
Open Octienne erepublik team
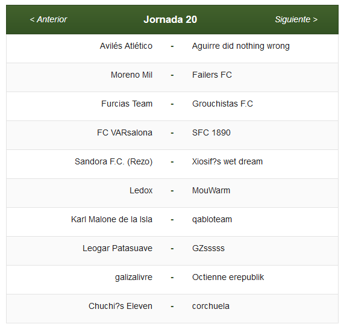(228, 278)
